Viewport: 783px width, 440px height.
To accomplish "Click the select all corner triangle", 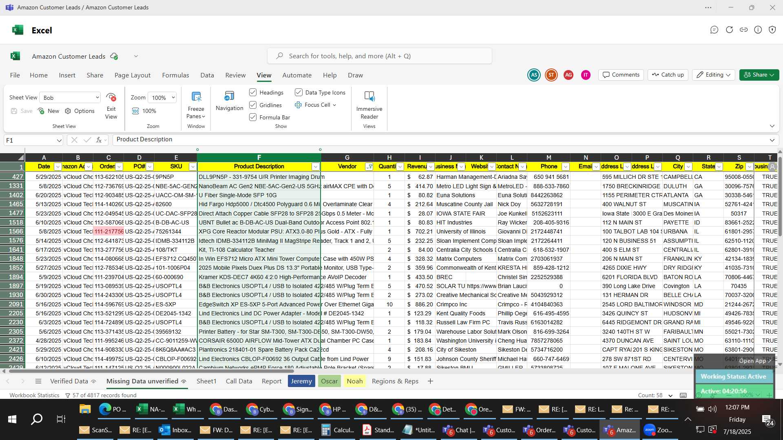I will click(x=20, y=157).
